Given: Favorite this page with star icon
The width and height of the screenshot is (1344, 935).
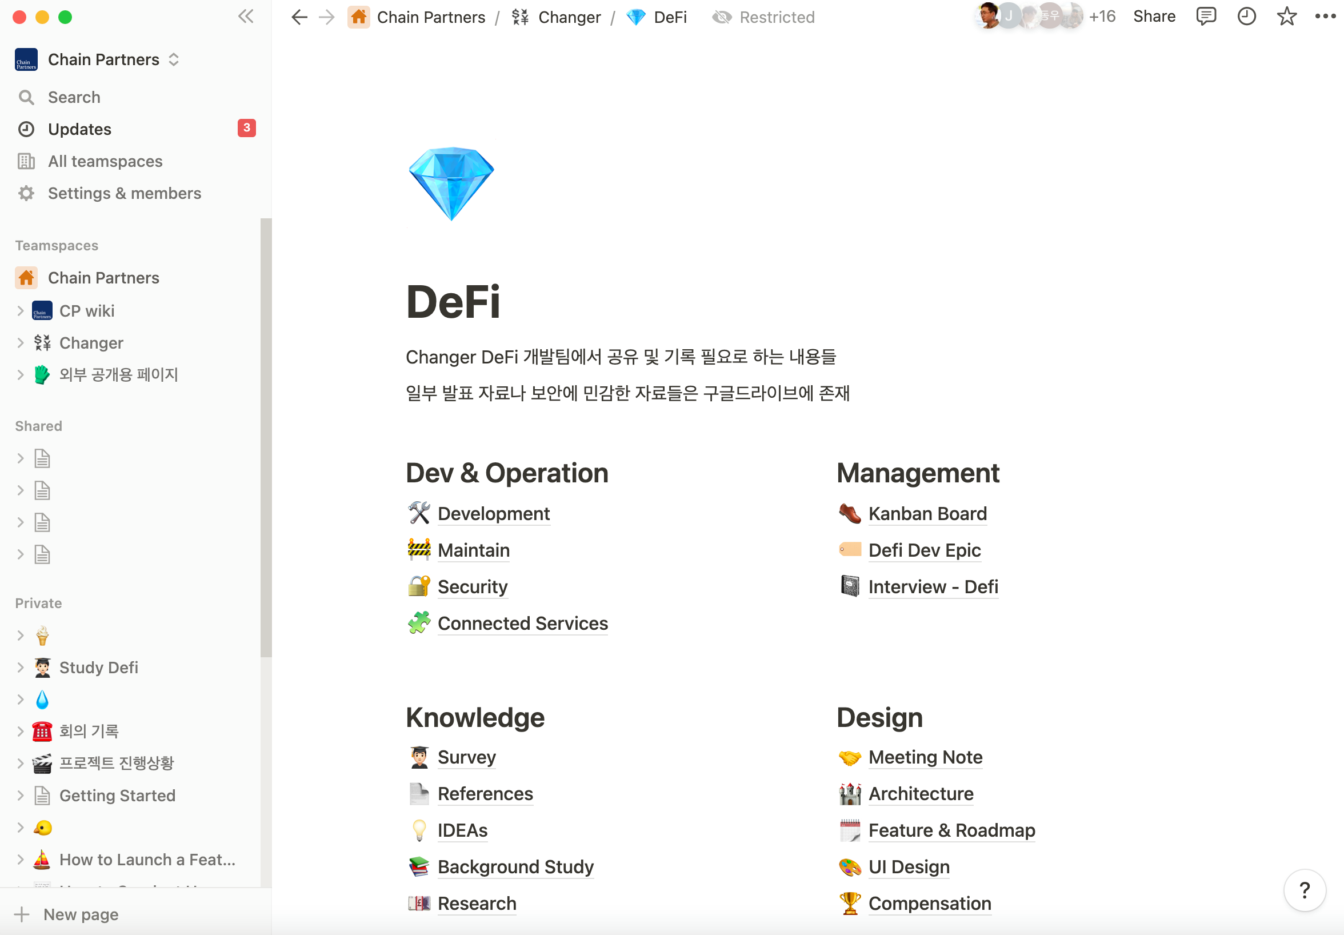Looking at the screenshot, I should 1286,17.
